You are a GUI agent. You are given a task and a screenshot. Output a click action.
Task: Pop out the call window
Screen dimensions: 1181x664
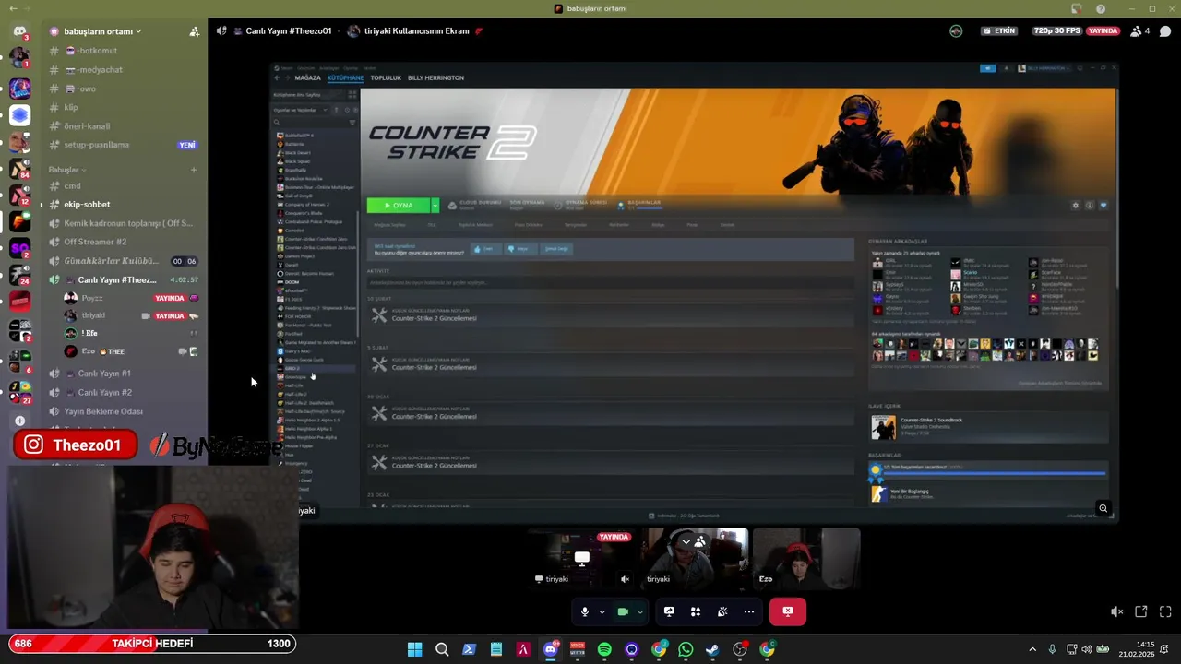[1141, 611]
